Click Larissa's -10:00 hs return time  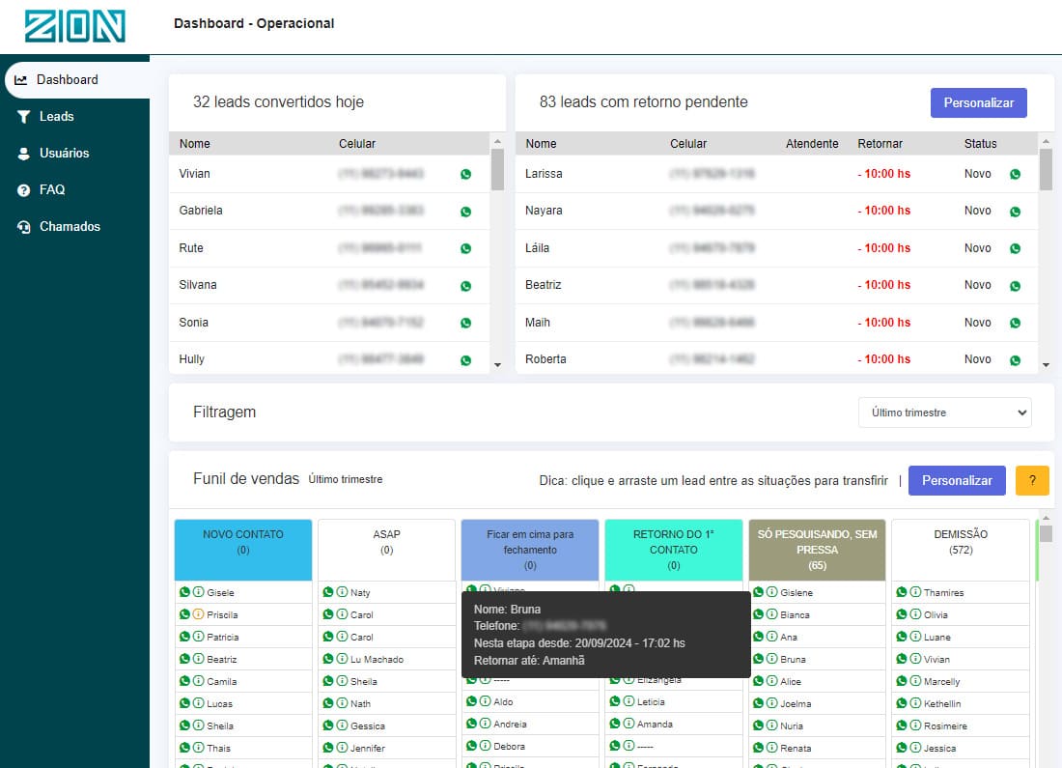tap(883, 174)
